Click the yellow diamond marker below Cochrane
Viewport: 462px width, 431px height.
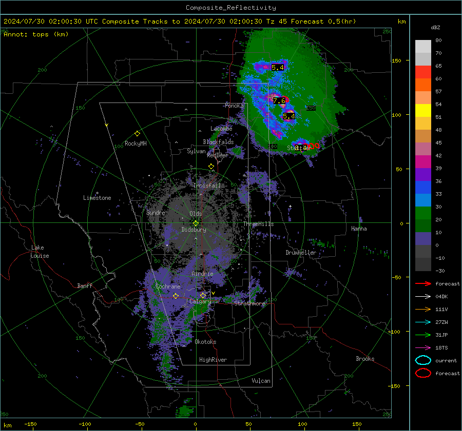click(x=176, y=296)
